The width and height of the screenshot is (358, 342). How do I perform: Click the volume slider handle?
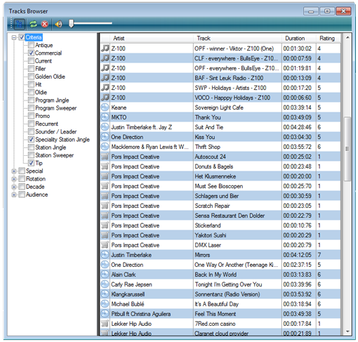71,23
